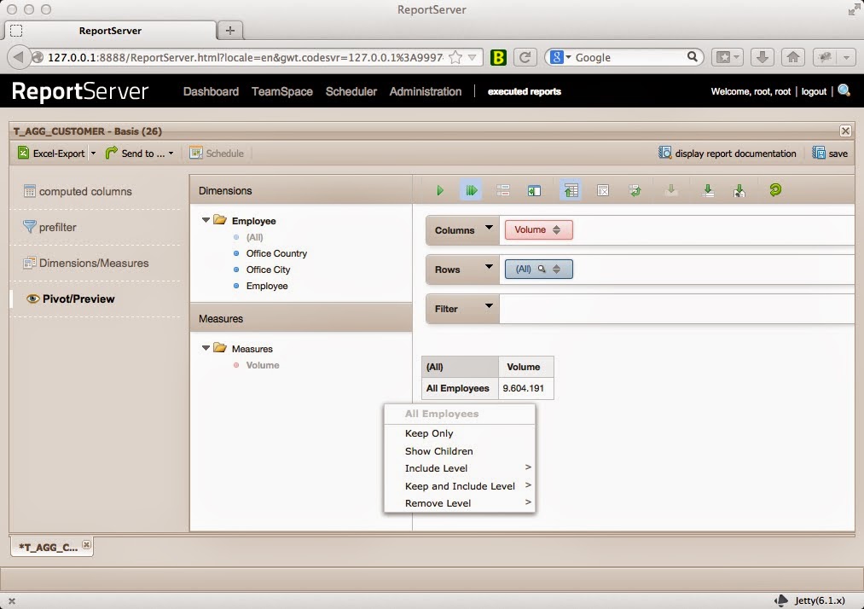Select the Pivot/Preview eye icon
The width and height of the screenshot is (864, 609).
[x=33, y=299]
